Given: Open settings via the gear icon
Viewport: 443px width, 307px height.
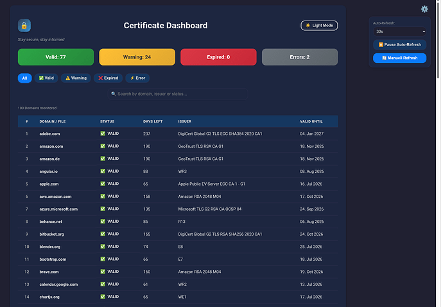Looking at the screenshot, I should coord(424,9).
